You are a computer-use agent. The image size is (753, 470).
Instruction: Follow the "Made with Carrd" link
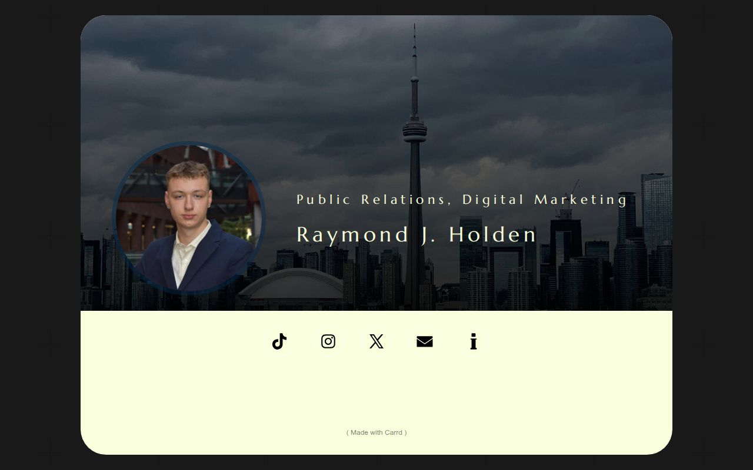[376, 432]
